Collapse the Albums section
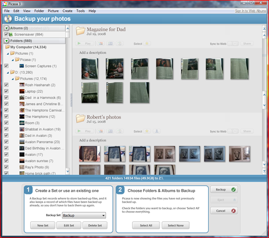This screenshot has width=269, height=238. (x=6, y=28)
